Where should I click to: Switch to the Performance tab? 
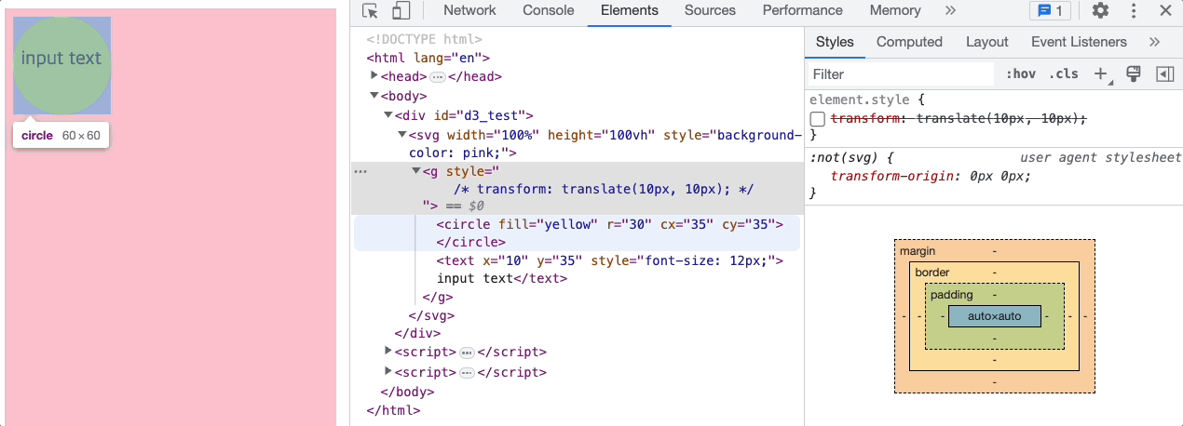[803, 11]
